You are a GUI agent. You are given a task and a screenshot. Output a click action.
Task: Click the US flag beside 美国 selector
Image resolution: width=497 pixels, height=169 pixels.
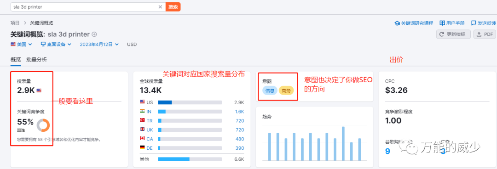[x=13, y=44]
